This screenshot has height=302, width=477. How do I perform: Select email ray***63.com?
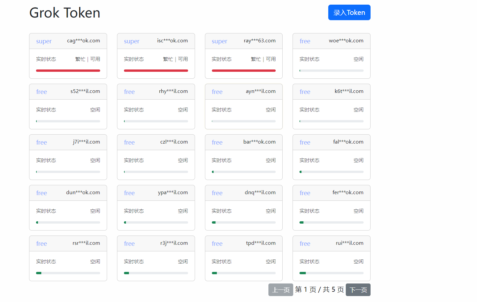click(x=259, y=41)
